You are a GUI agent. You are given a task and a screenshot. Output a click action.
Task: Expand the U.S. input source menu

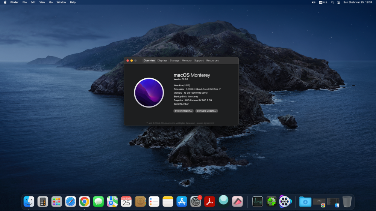click(323, 2)
